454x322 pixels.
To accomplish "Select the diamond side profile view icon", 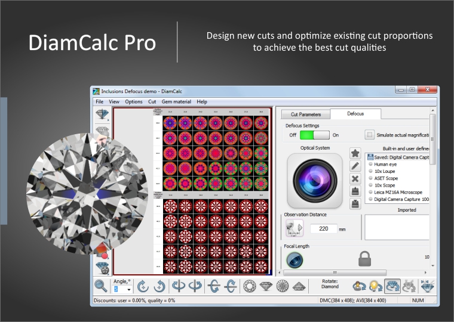I will pos(266,286).
